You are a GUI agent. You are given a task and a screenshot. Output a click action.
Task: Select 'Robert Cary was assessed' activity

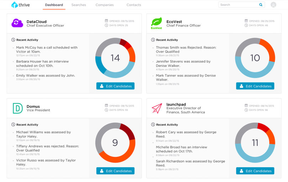[186, 136]
